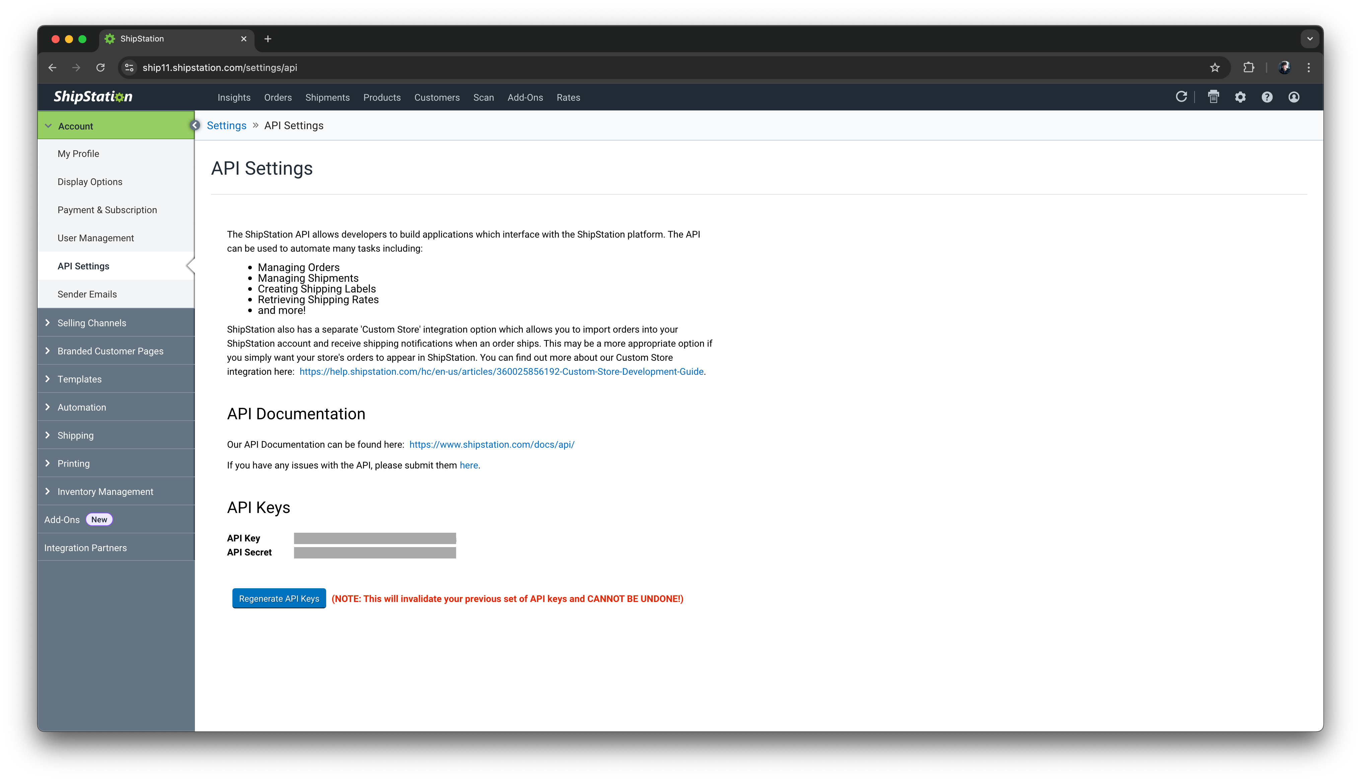Open the print queue icon
This screenshot has width=1361, height=781.
coord(1213,97)
